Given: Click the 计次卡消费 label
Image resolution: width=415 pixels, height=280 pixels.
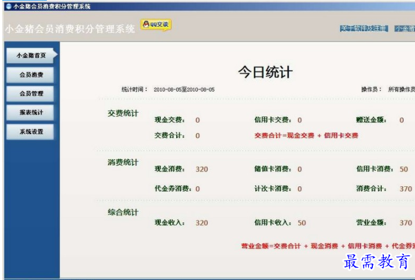Looking at the screenshot, I should pos(273,189).
